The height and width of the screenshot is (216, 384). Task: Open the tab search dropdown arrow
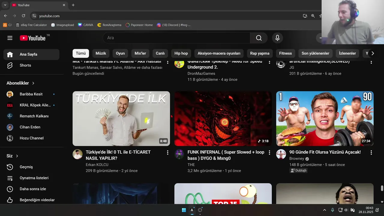[5, 5]
